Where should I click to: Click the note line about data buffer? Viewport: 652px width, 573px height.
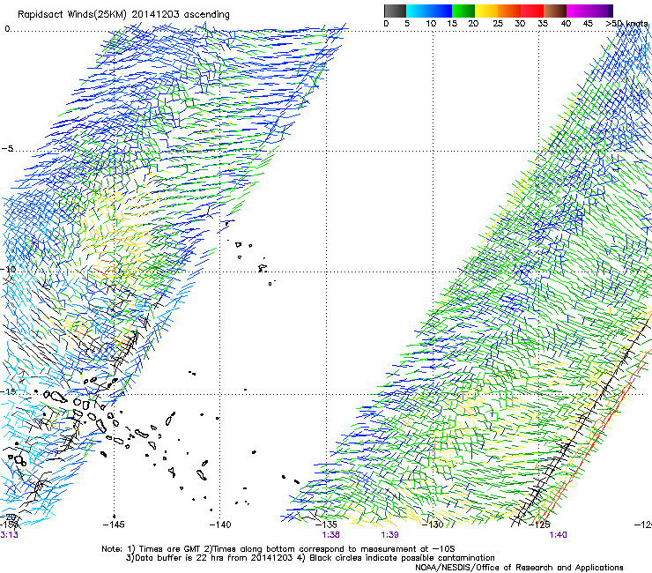coord(311,558)
